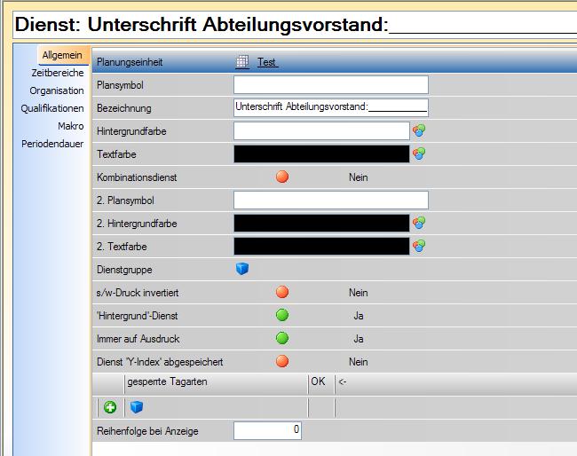Switch to the Zeitbereiche tab
This screenshot has height=456, width=577.
point(57,73)
